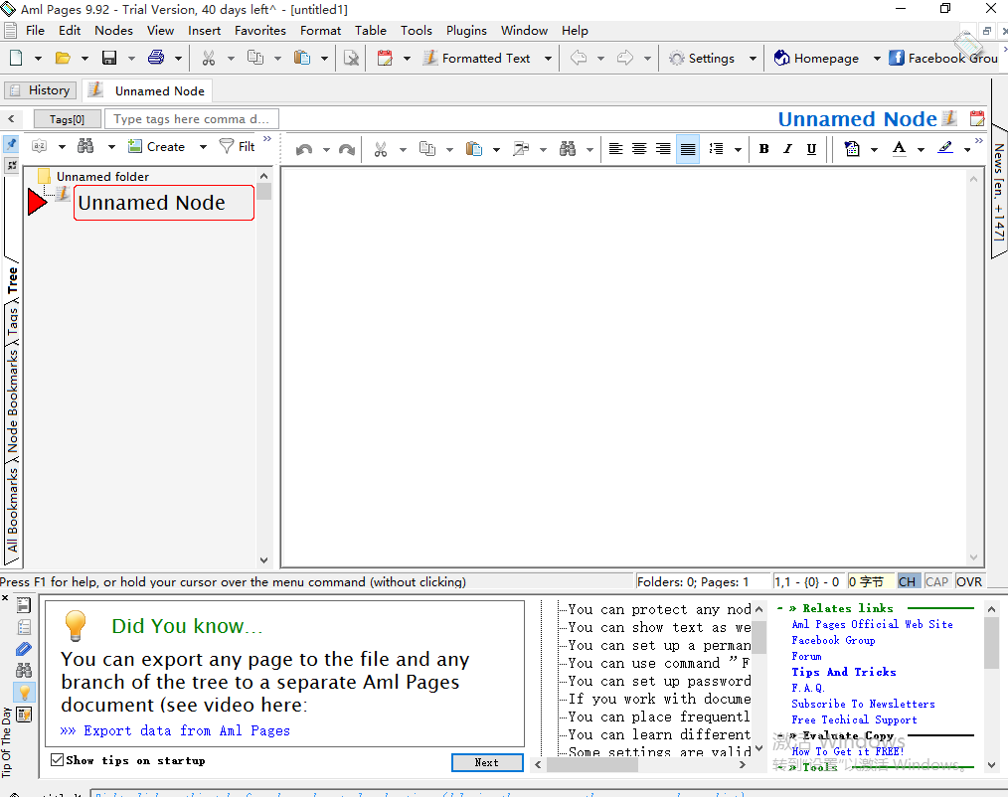Toggle Bold formatting button
This screenshot has height=797, width=1008.
(x=763, y=149)
